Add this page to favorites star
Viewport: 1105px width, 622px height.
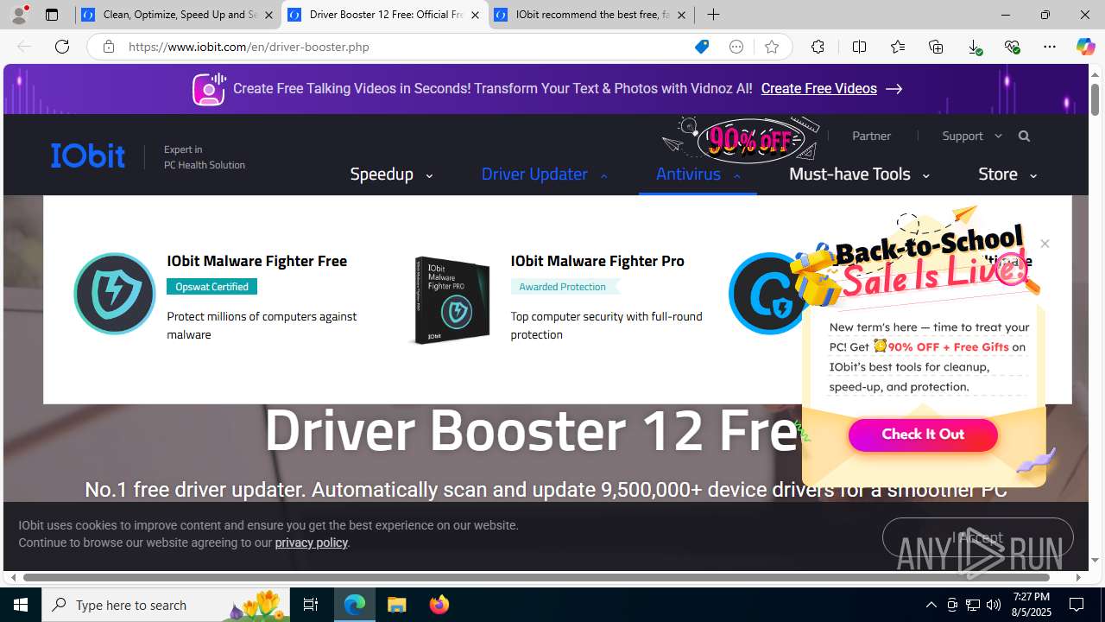coord(772,47)
